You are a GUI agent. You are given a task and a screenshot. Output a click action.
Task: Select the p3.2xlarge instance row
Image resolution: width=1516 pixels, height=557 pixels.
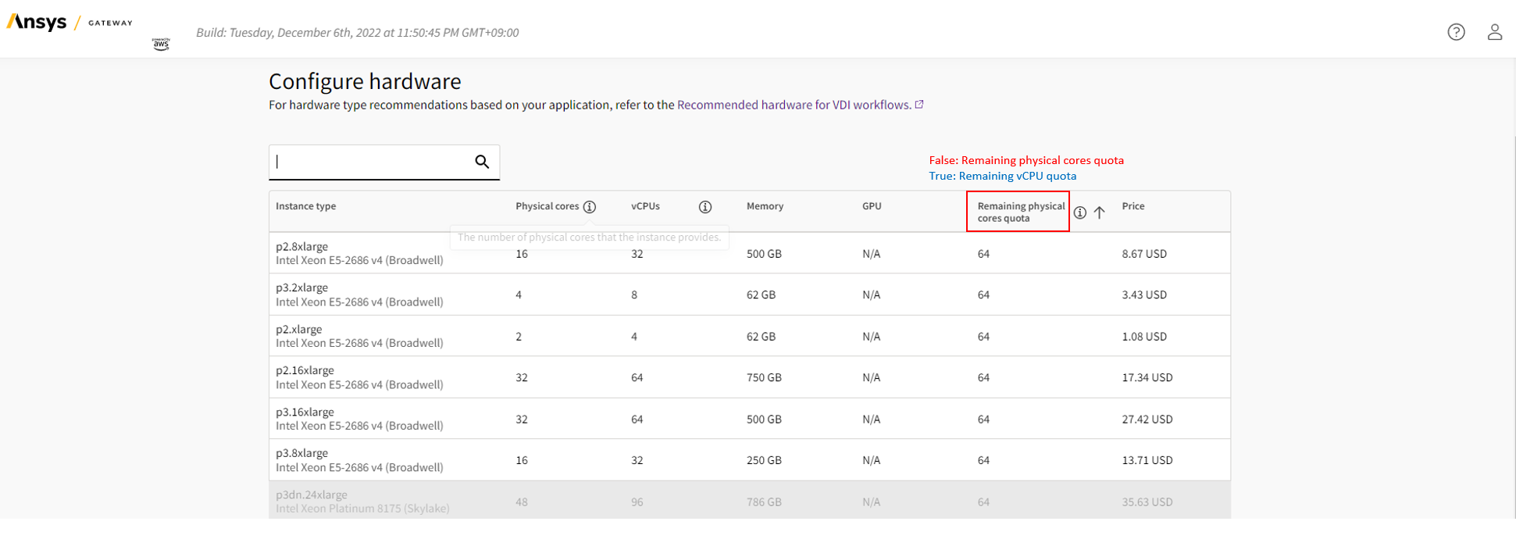click(x=750, y=295)
